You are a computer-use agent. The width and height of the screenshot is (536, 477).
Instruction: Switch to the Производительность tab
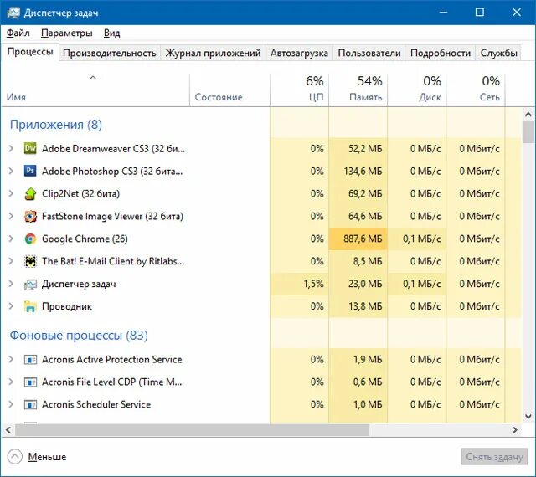click(x=109, y=53)
